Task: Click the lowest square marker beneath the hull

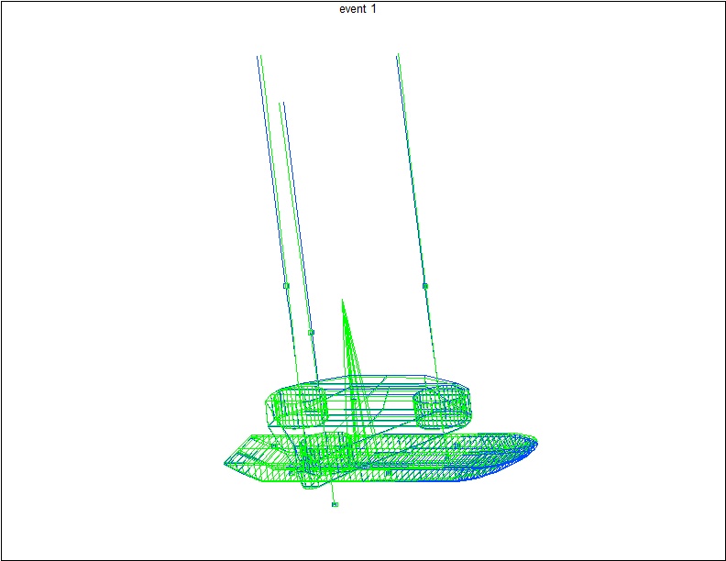Action: [x=335, y=504]
